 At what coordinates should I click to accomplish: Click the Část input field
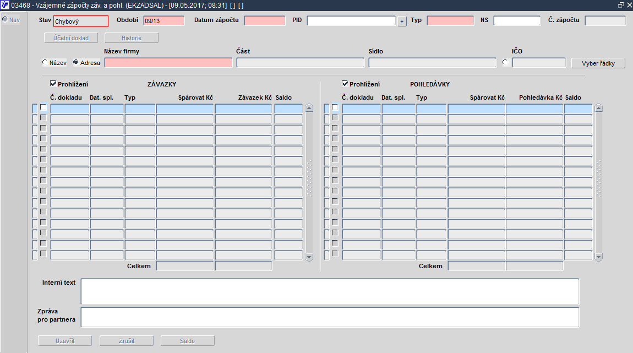pyautogui.click(x=301, y=63)
